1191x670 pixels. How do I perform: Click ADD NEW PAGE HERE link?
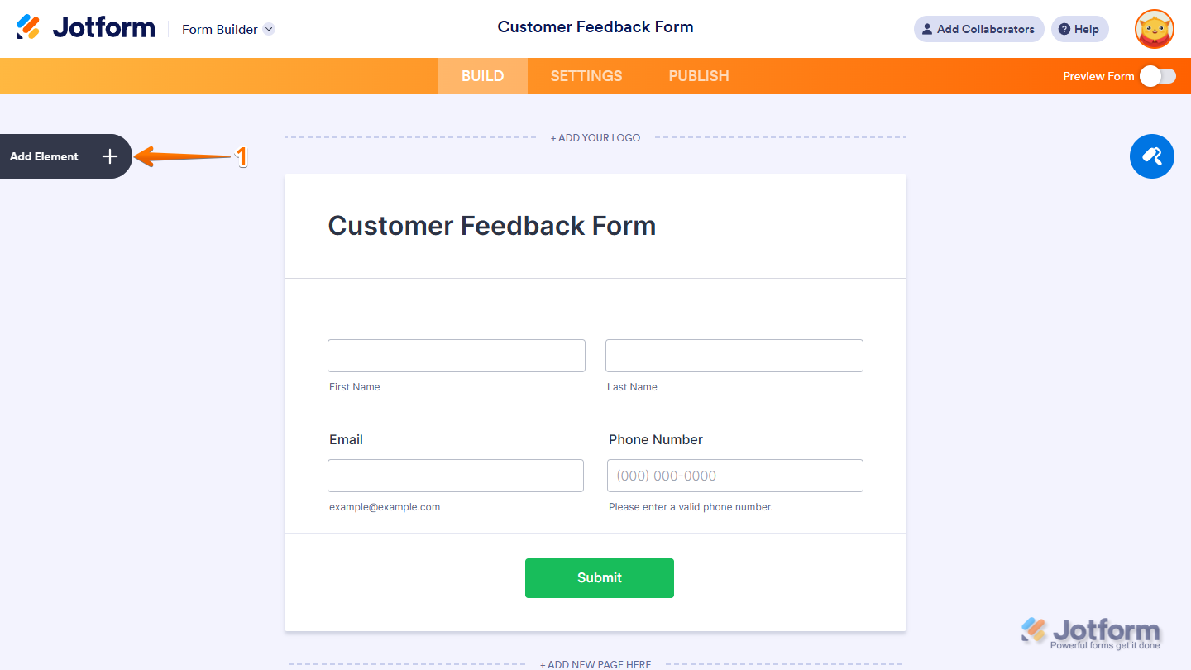tap(595, 663)
